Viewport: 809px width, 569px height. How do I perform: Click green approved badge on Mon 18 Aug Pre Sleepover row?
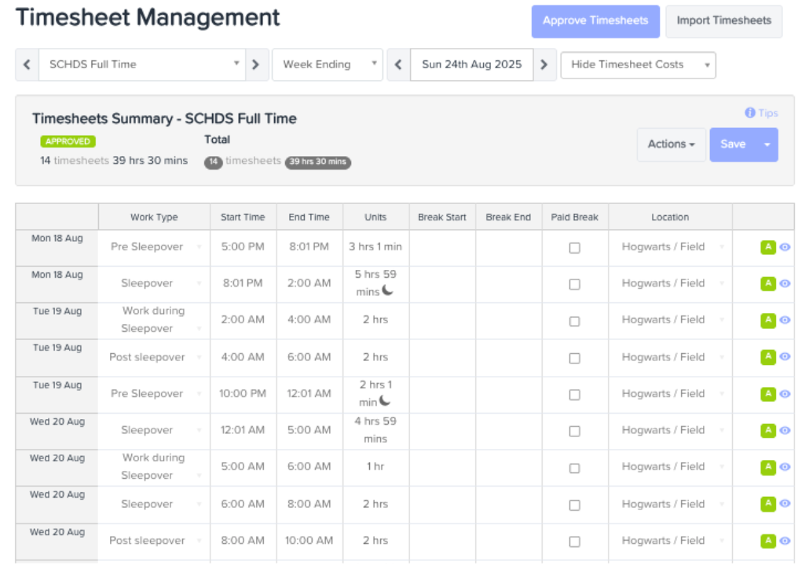pyautogui.click(x=768, y=247)
